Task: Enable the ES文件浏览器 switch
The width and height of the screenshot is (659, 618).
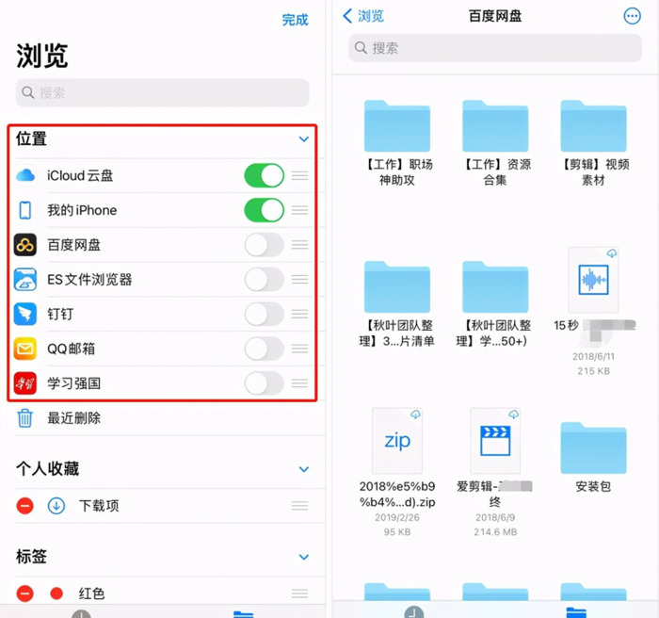Action: [265, 280]
